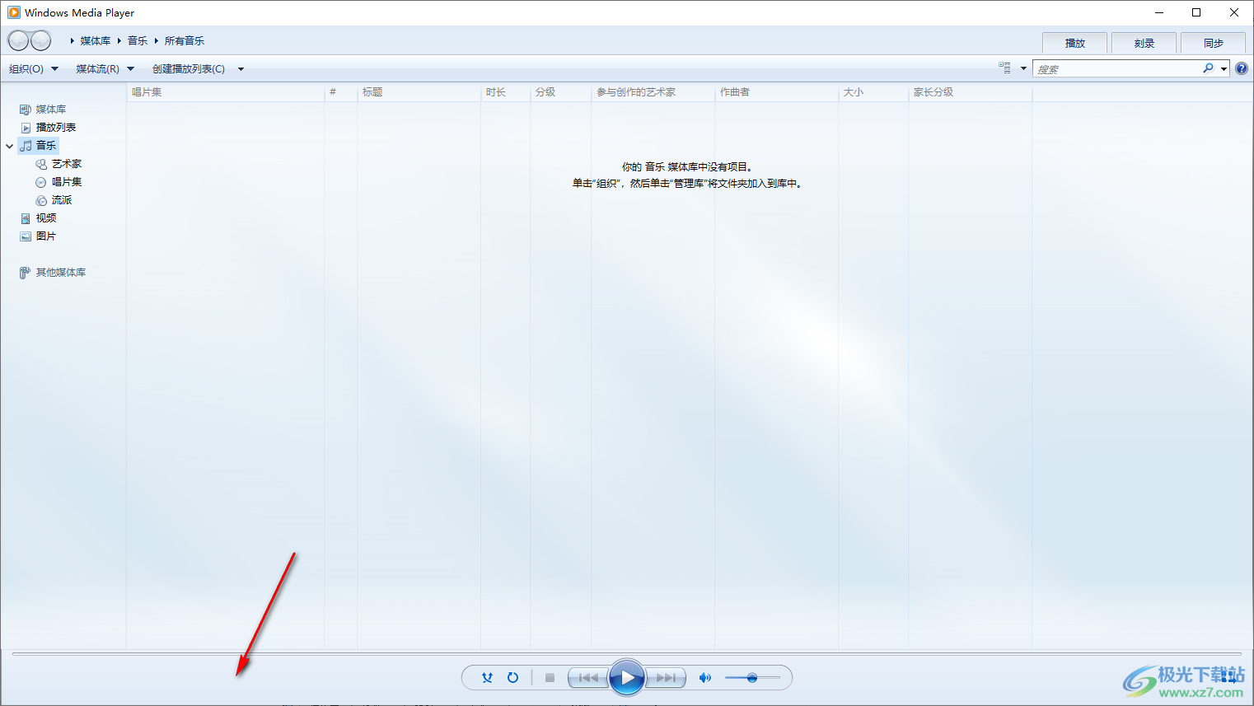Screen dimensions: 1254x706
Task: Select 流派 under 音乐
Action: click(62, 200)
